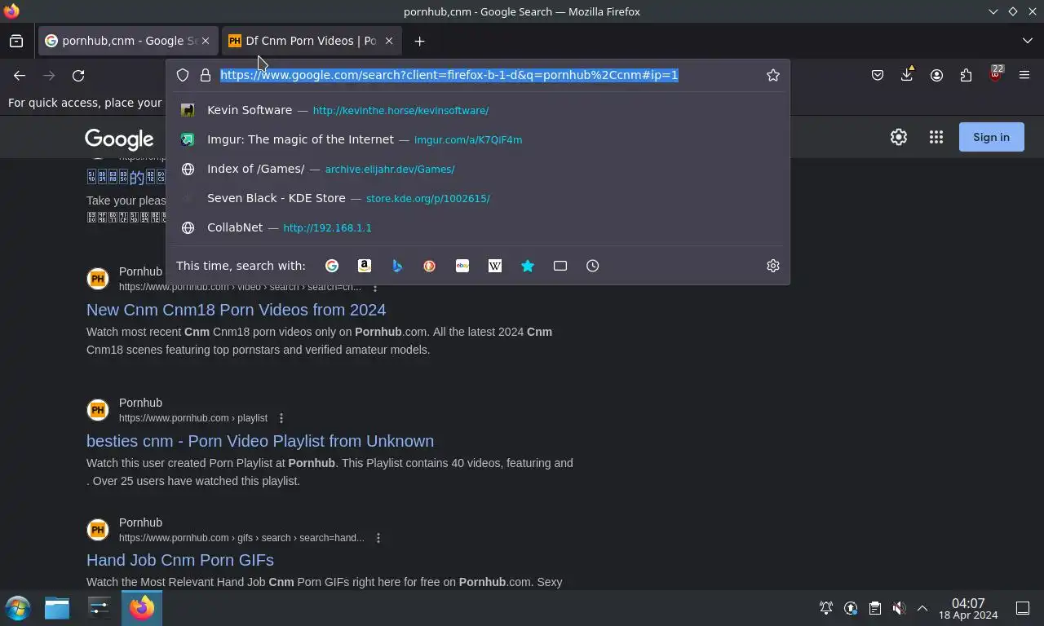Open more options for the GIFs result

pyautogui.click(x=378, y=538)
